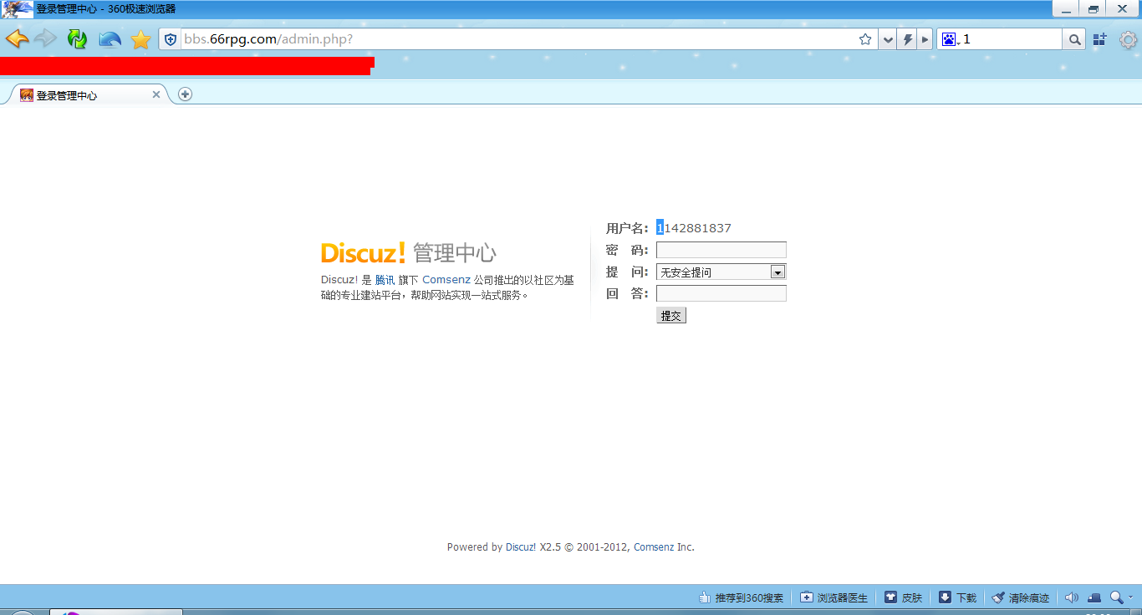Submit login with the 提交 button
1142x615 pixels.
click(671, 315)
